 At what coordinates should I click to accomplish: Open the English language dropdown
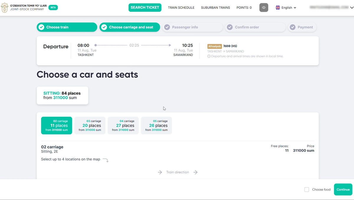coord(286,8)
